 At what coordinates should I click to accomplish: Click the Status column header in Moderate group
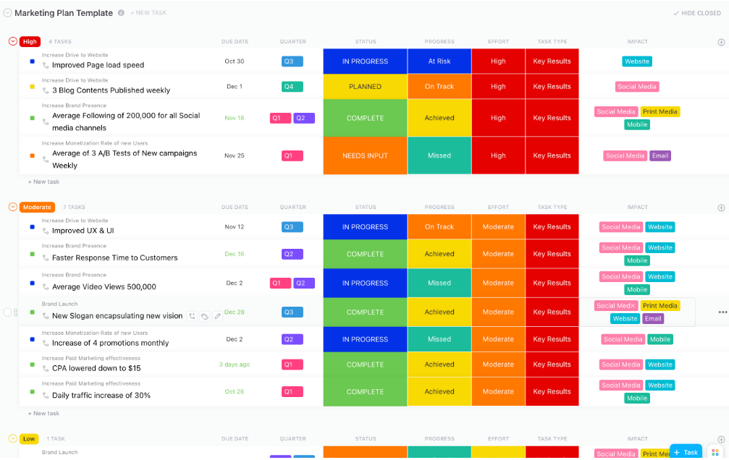366,208
